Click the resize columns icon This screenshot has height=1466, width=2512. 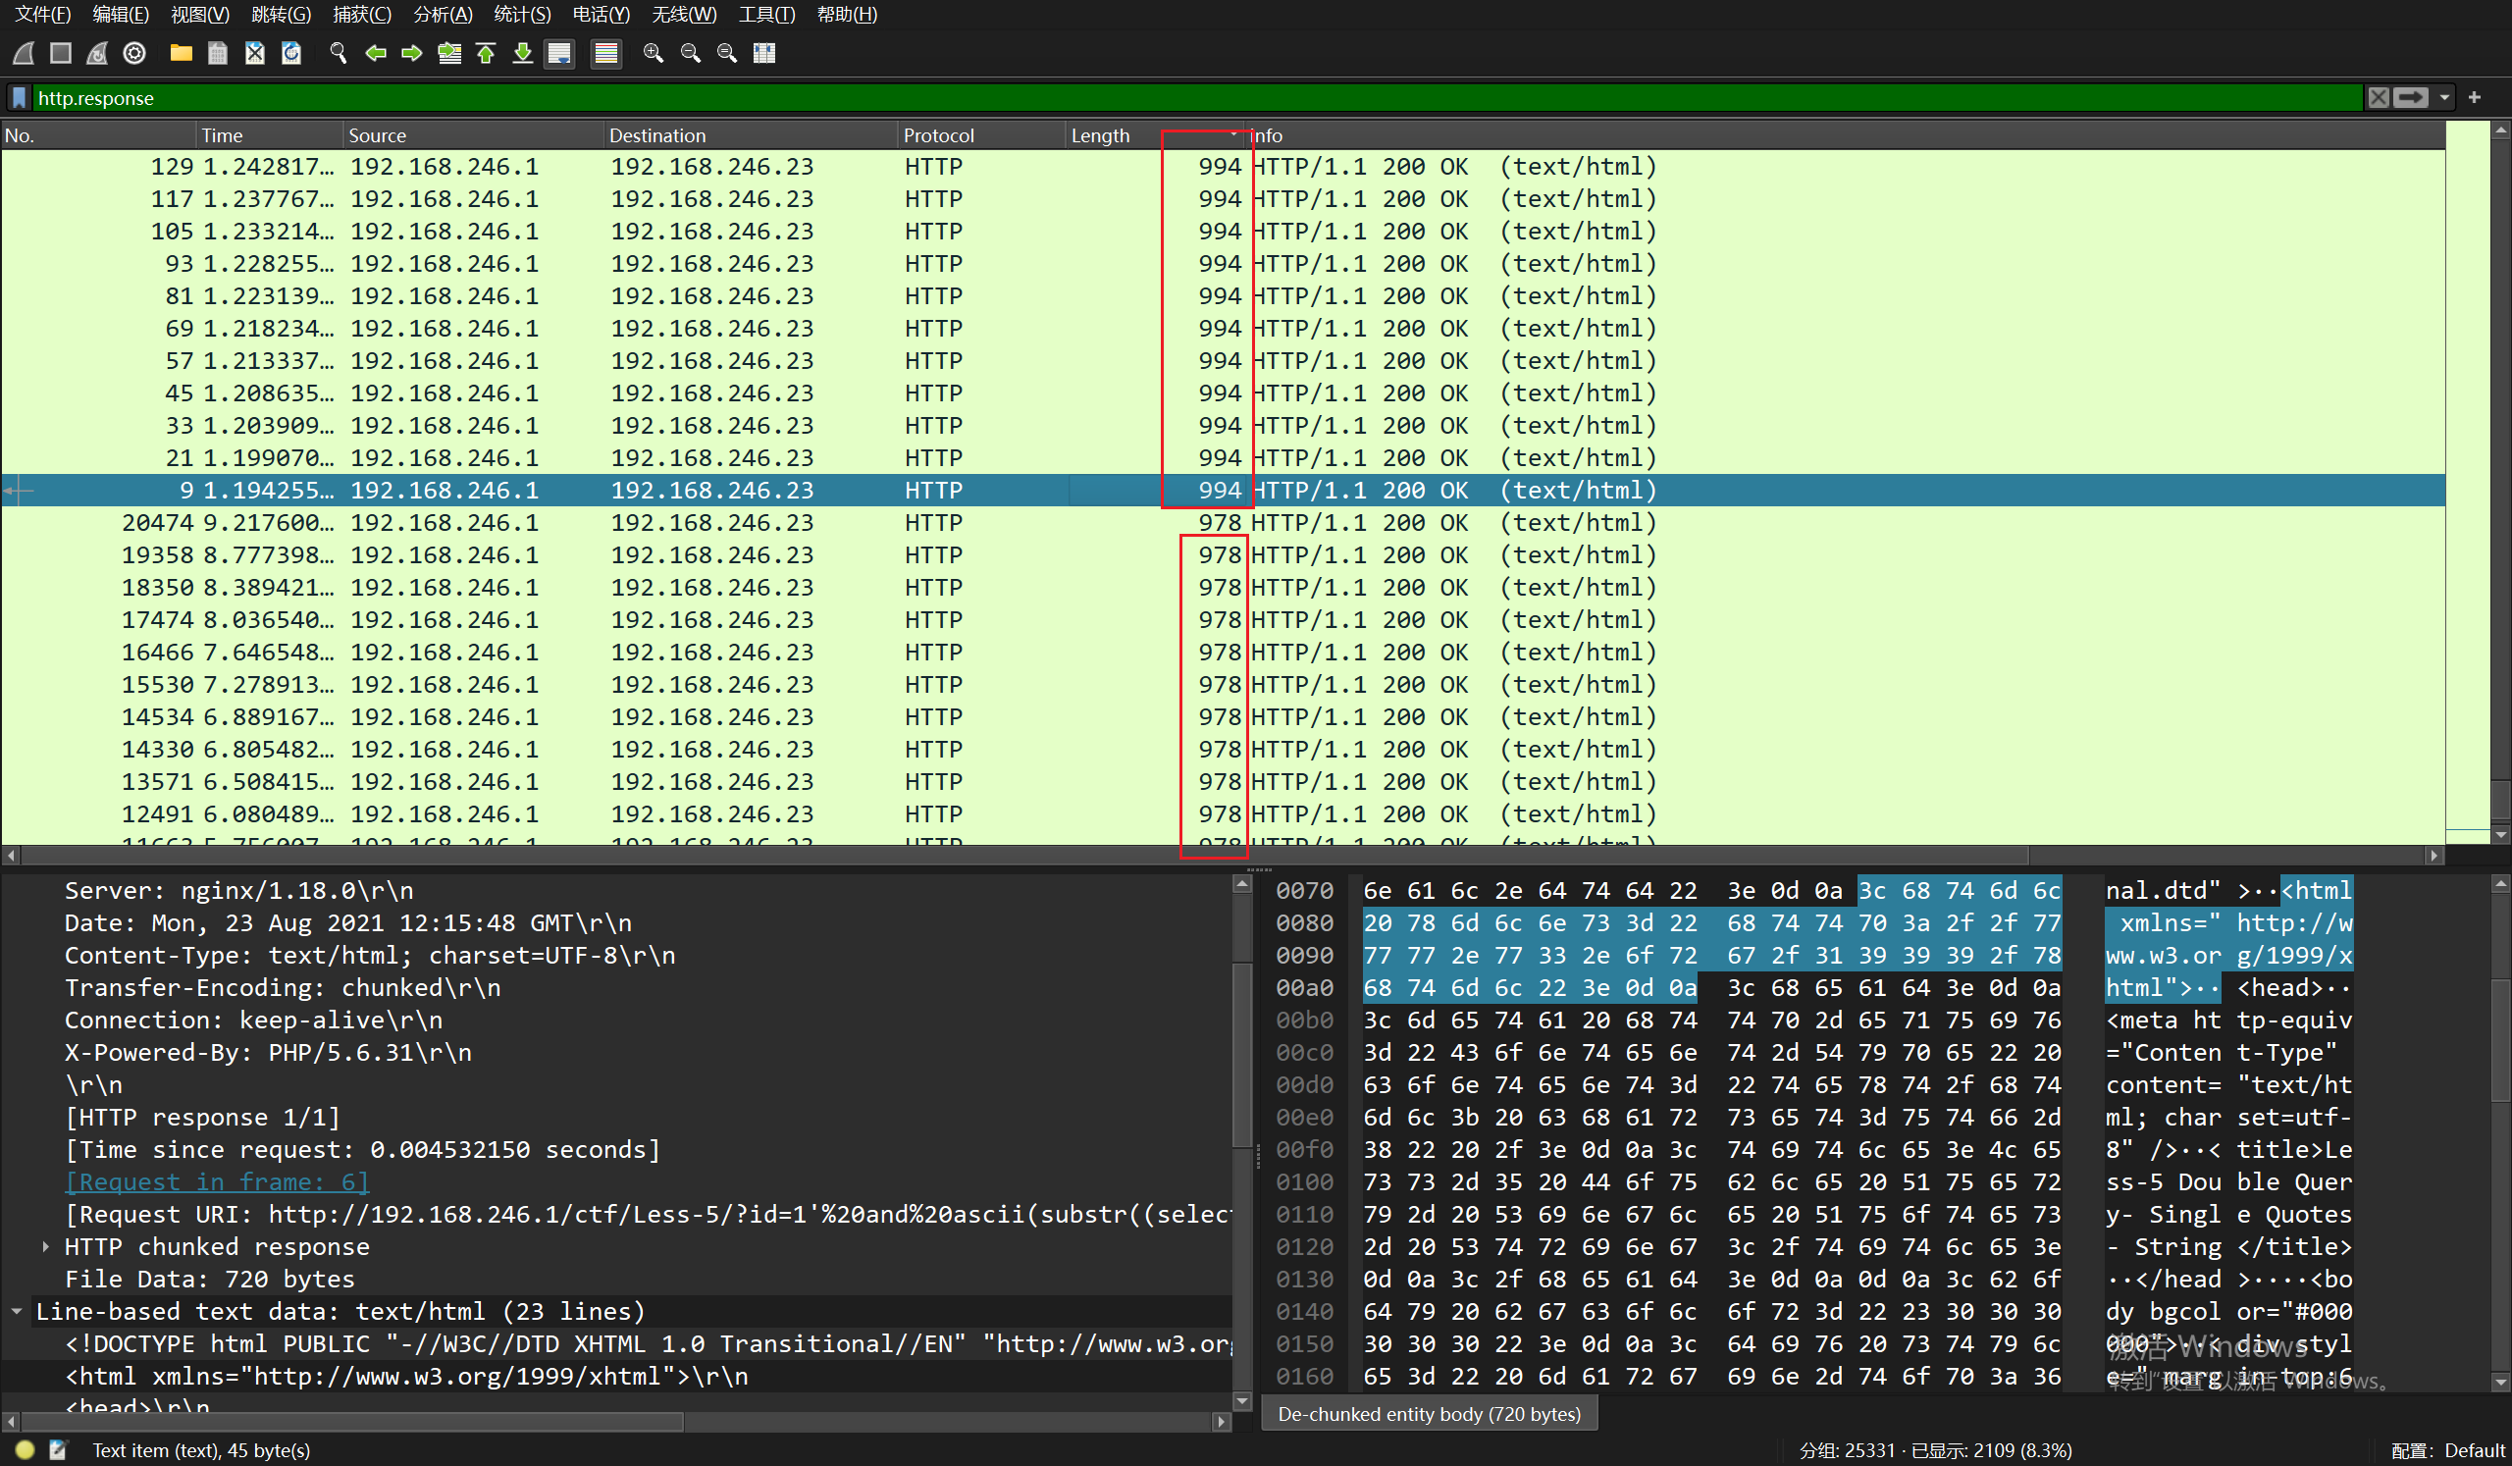(764, 54)
